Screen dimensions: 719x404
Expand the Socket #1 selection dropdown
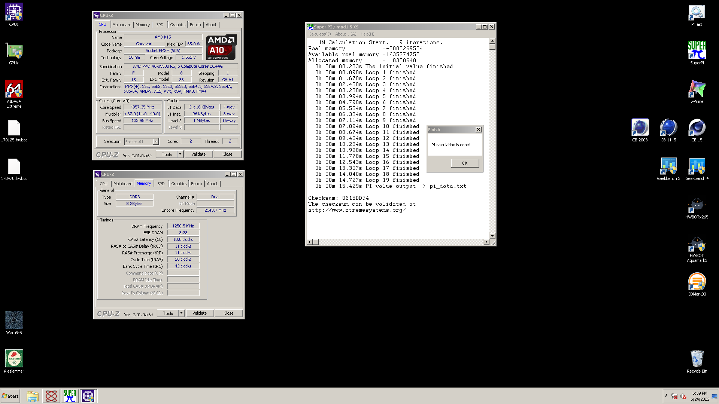pos(155,141)
